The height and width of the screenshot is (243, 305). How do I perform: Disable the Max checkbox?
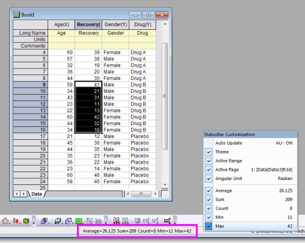[x=209, y=226]
